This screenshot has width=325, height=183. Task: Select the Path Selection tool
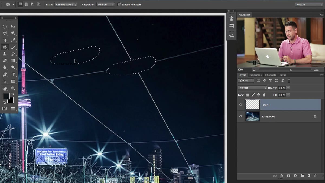[x=5, y=81]
